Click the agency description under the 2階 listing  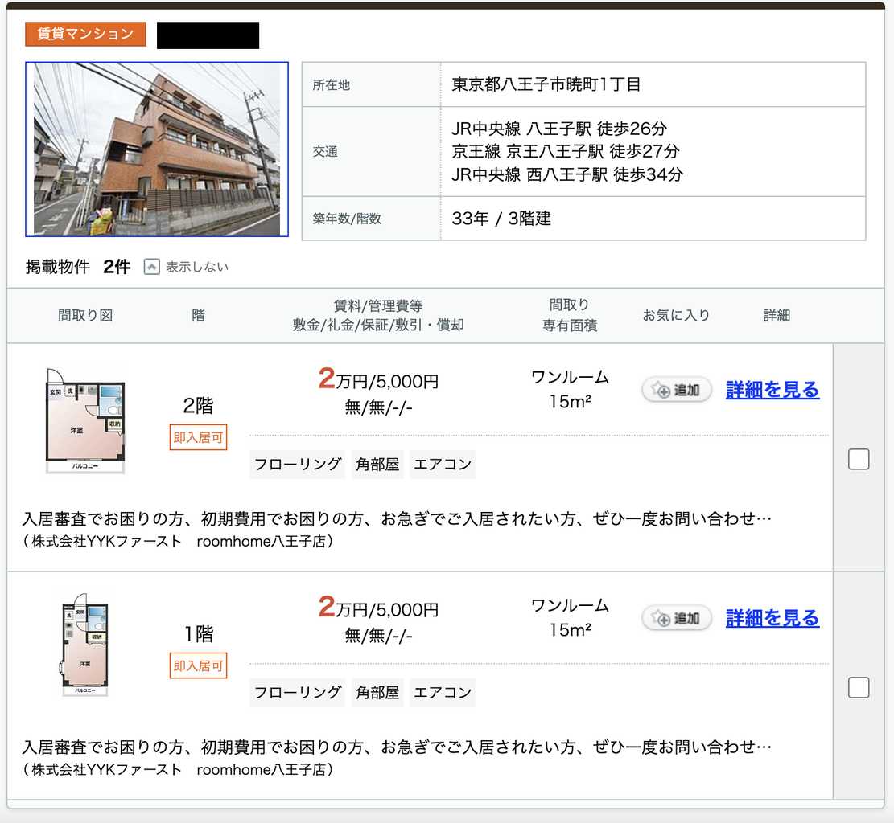397,530
